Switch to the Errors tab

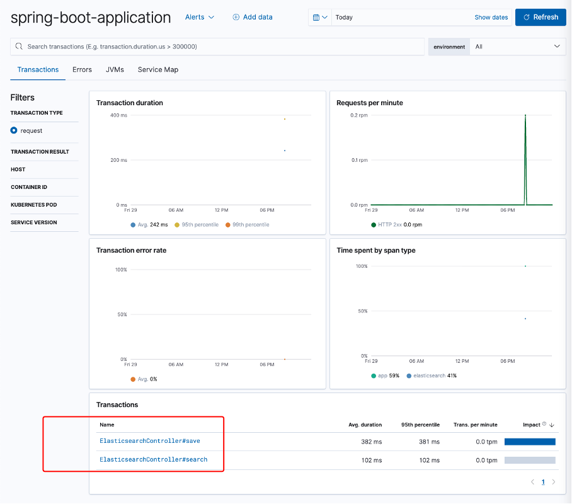pyautogui.click(x=82, y=69)
